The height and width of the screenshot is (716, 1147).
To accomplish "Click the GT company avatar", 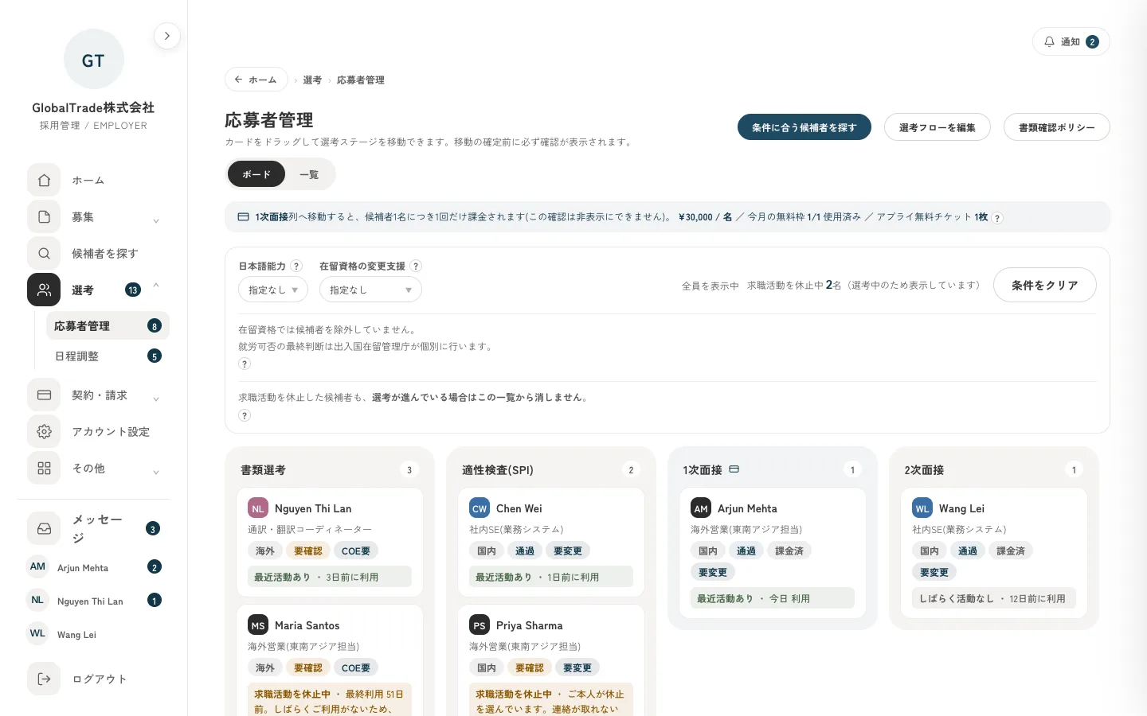I will pyautogui.click(x=93, y=60).
